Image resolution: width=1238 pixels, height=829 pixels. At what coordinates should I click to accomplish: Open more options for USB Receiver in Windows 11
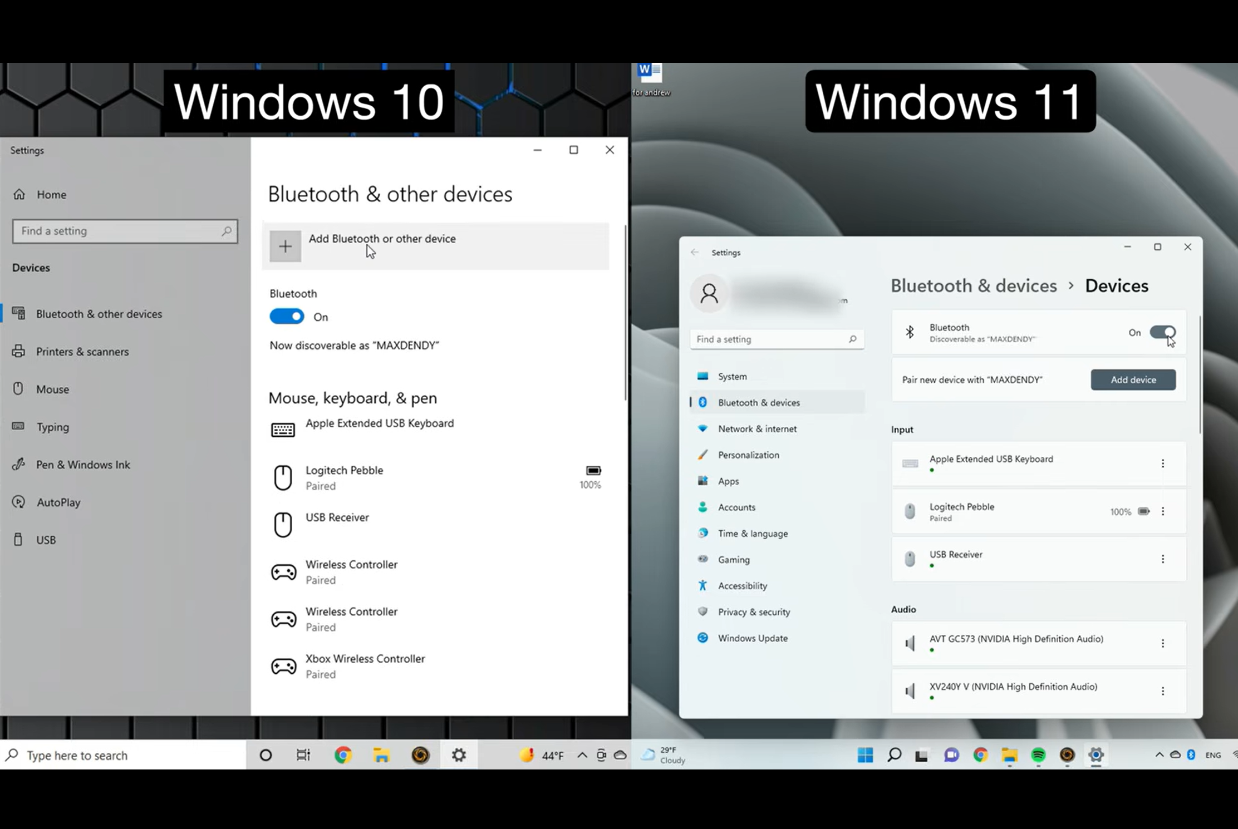(x=1162, y=559)
